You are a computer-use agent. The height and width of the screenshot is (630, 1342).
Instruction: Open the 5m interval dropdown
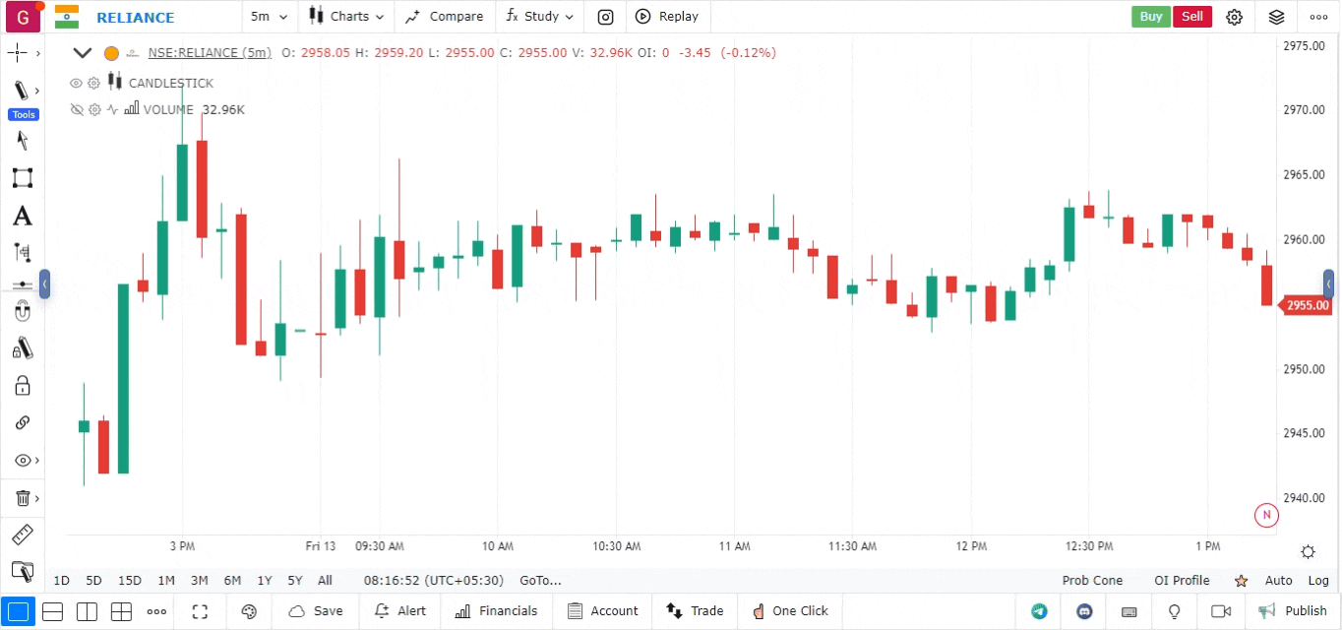pyautogui.click(x=268, y=17)
